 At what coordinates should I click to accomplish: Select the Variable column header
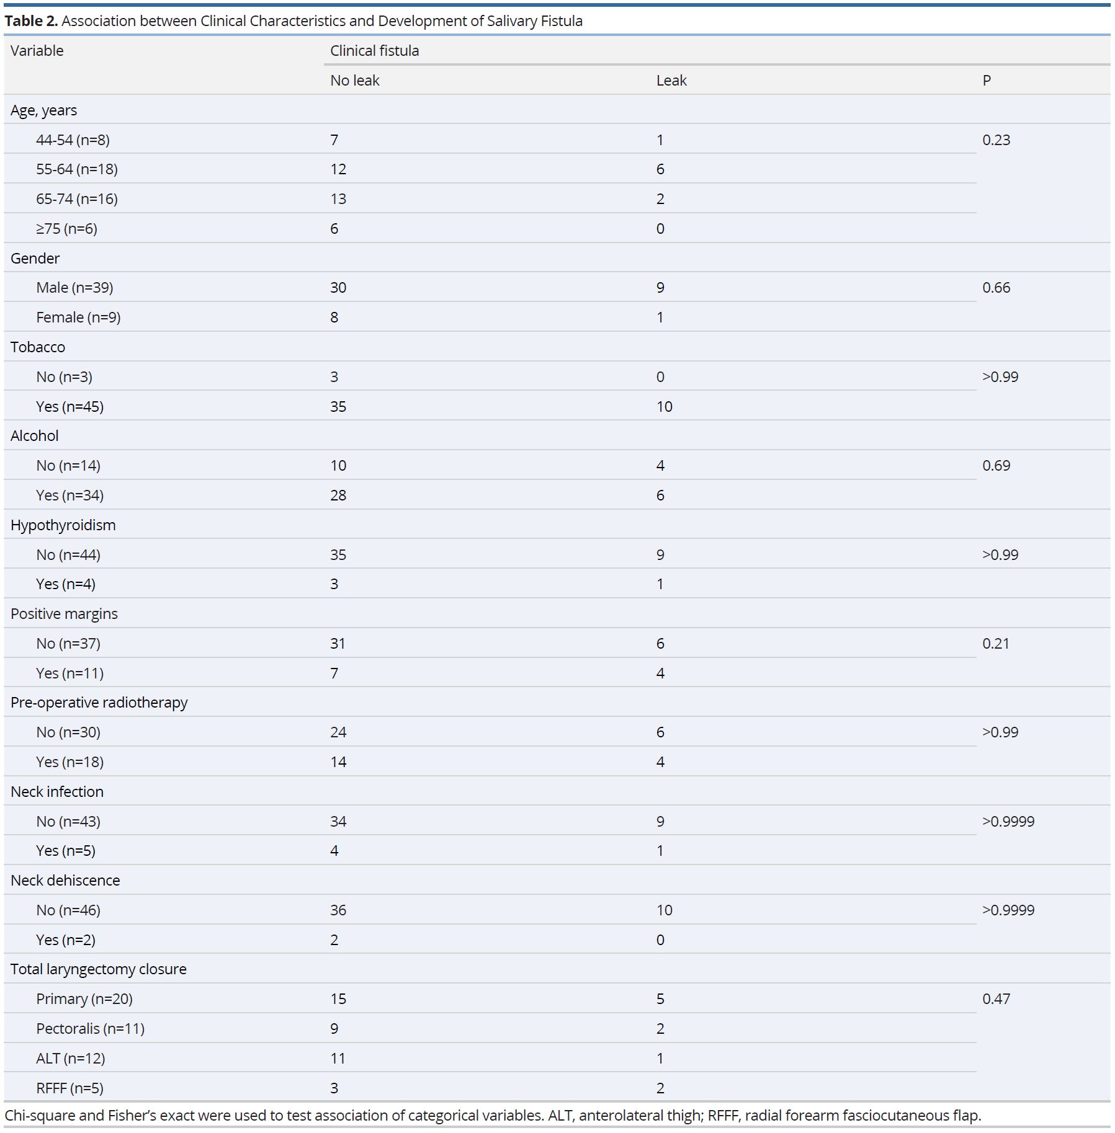(37, 50)
